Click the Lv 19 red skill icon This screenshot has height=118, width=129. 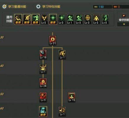43,55
